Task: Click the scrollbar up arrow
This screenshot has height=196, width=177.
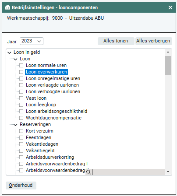Action: pos(168,52)
